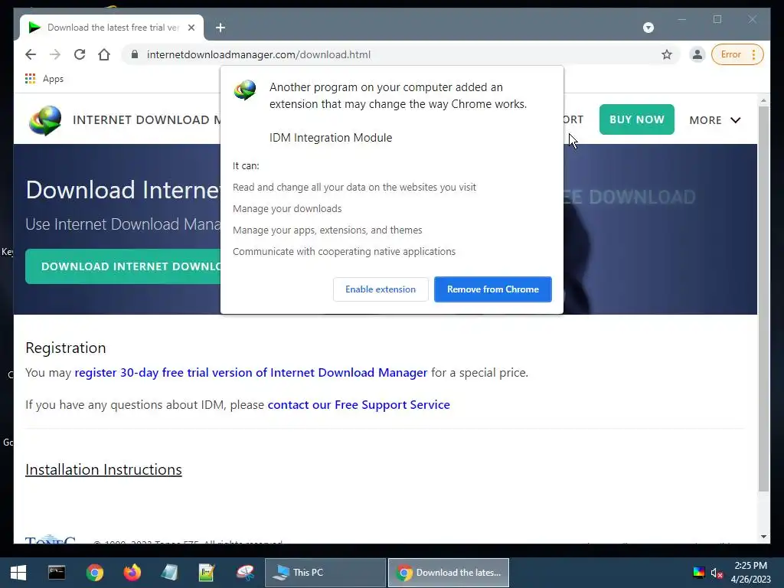
Task: Click Enable extension button
Action: pyautogui.click(x=381, y=289)
